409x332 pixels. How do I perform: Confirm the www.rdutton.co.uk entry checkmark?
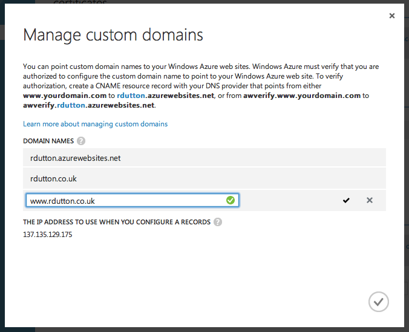[346, 200]
